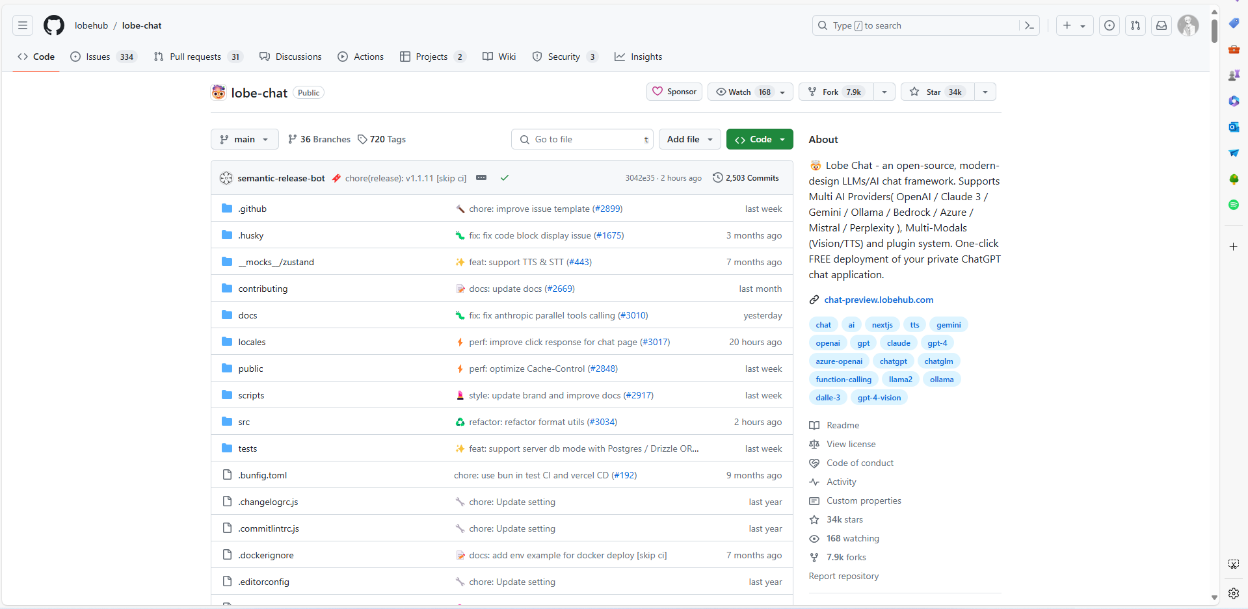Open the .dockerignore file
Screen dimensions: 1248x609
[x=265, y=555]
